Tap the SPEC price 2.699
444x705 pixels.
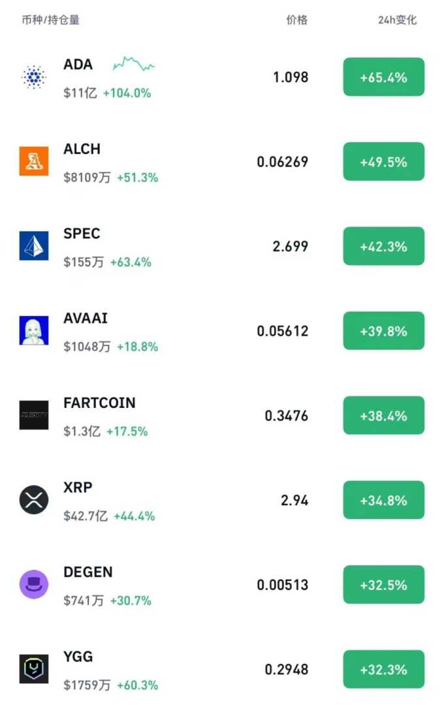coord(290,246)
